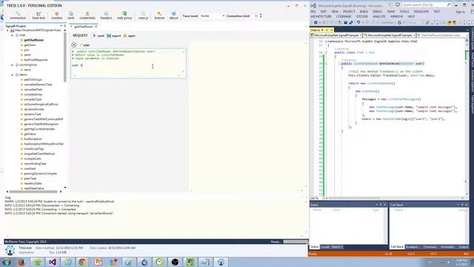
Task: Select multipleCalls method
Action: pos(33,159)
